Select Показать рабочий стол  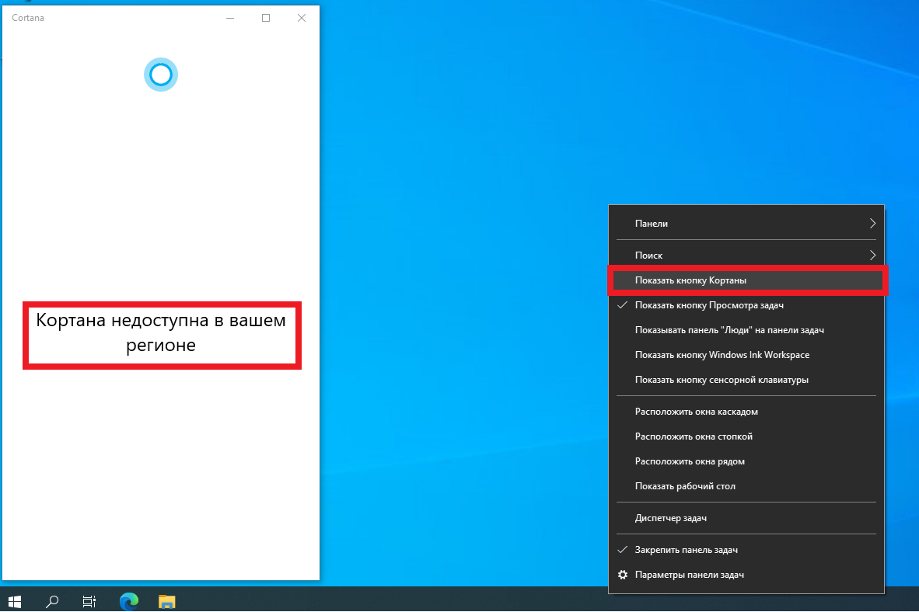click(x=746, y=486)
